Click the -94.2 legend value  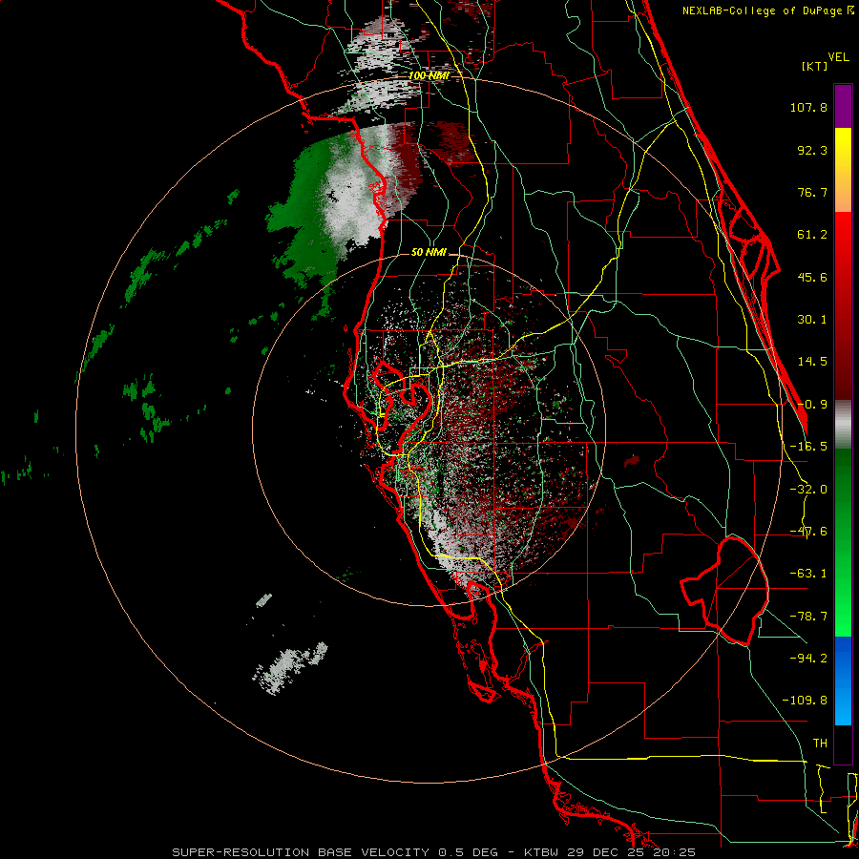tap(808, 658)
